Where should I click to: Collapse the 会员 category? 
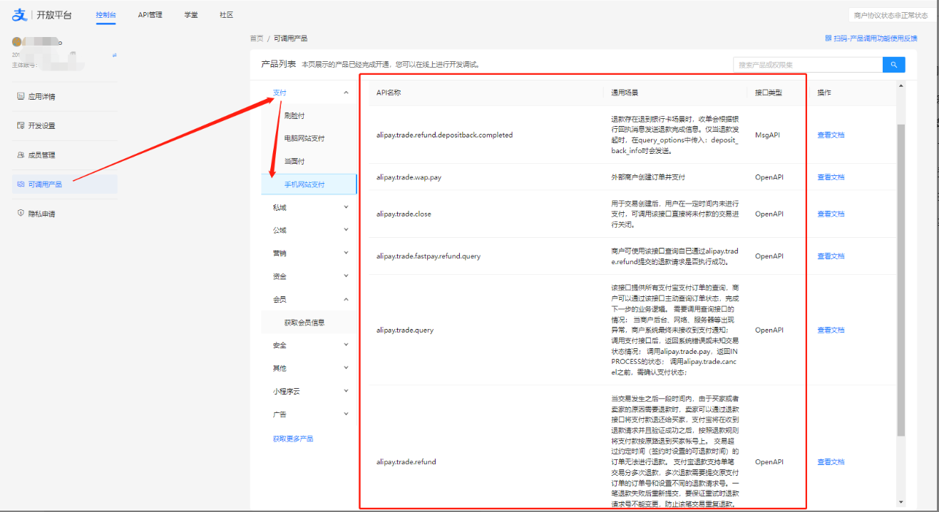[346, 299]
